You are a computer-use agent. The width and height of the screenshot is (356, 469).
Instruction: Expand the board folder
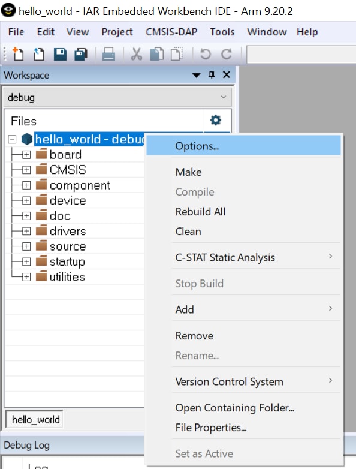coord(26,155)
